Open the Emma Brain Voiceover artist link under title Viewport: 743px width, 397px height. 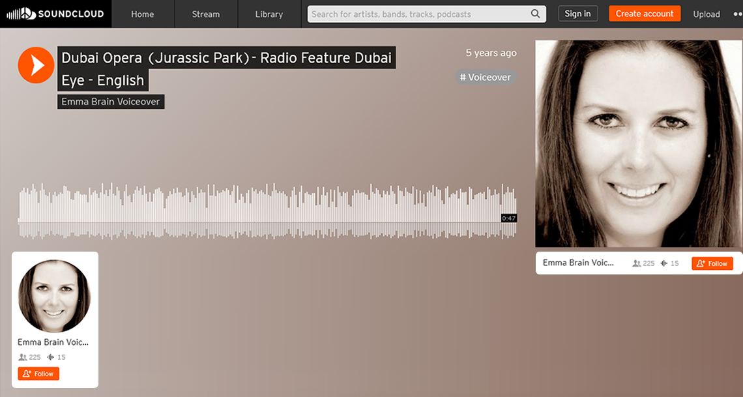[x=111, y=102]
